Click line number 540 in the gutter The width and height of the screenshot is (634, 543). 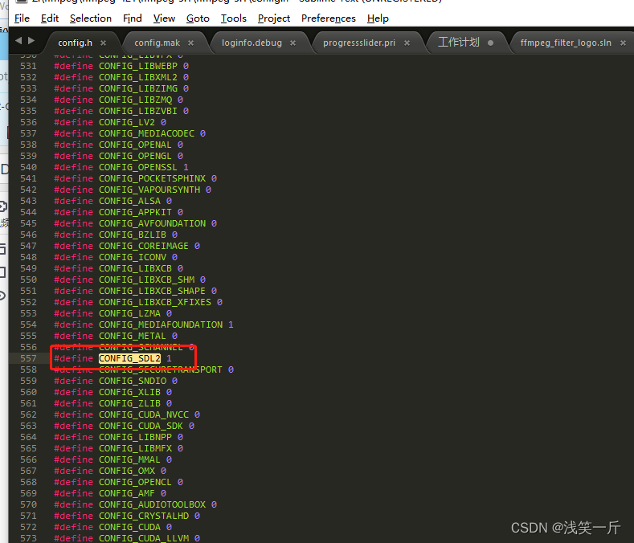[x=28, y=167]
